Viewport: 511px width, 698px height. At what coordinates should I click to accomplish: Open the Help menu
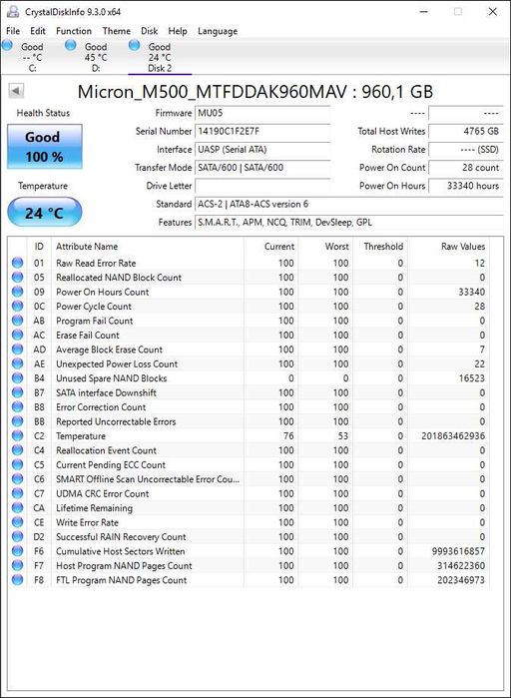tap(178, 31)
